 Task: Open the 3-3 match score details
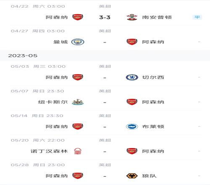(x=105, y=17)
